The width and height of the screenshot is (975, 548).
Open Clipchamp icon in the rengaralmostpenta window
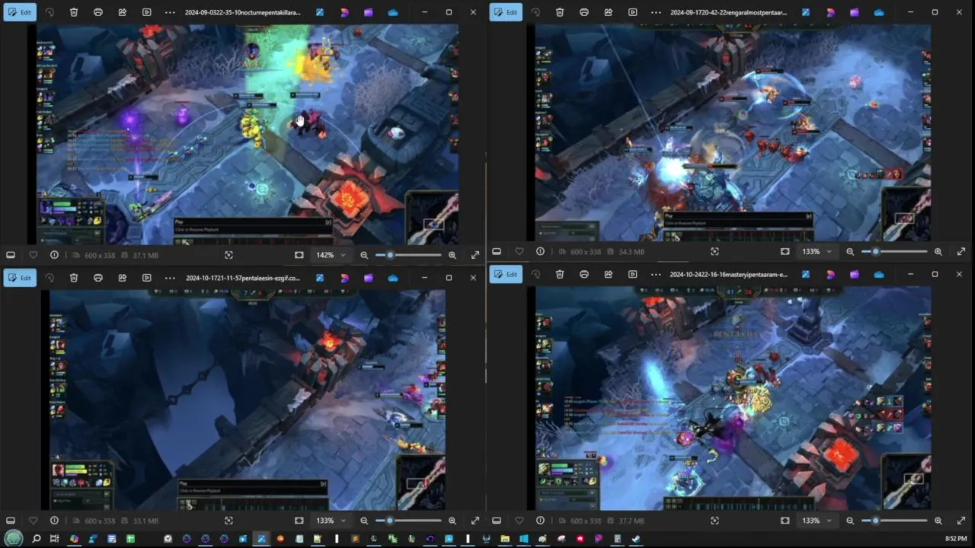pos(855,12)
